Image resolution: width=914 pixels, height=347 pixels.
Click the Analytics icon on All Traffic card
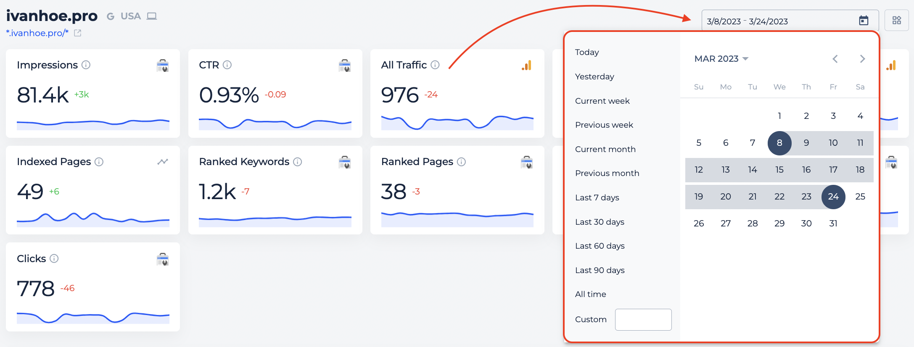pyautogui.click(x=527, y=65)
